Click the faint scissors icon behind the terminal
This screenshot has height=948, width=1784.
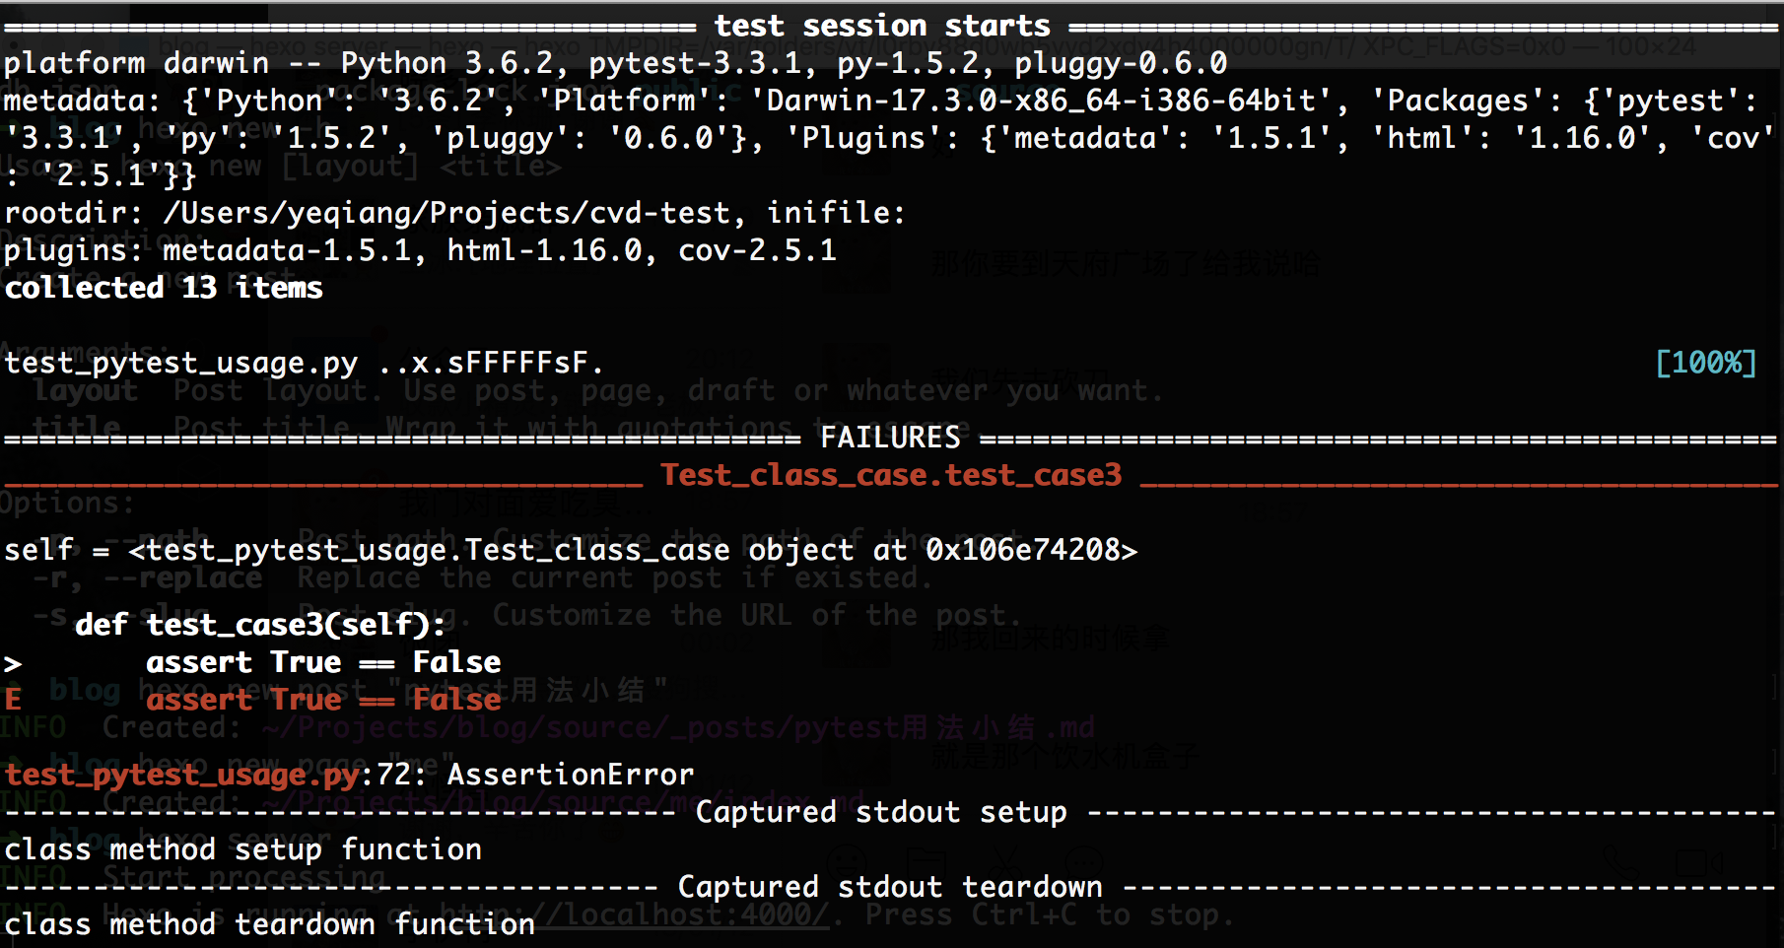pyautogui.click(x=1003, y=863)
